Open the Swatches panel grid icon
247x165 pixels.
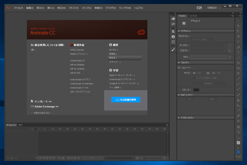(173, 24)
